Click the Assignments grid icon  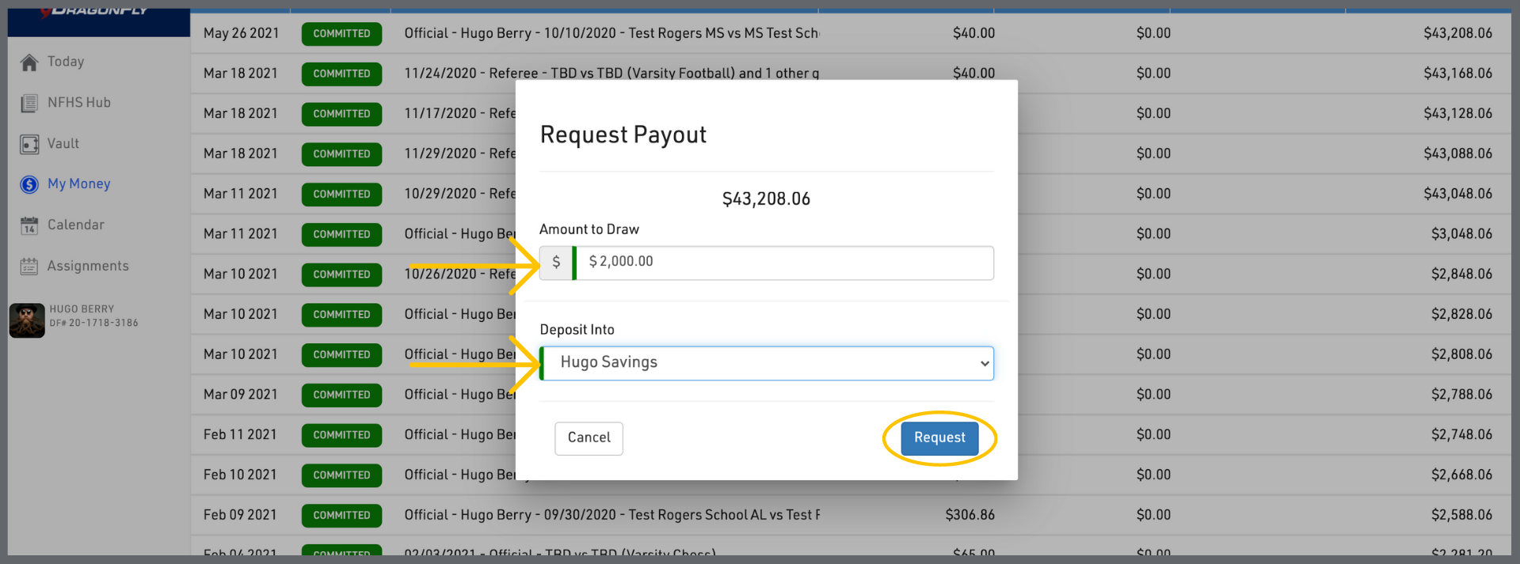tap(29, 267)
